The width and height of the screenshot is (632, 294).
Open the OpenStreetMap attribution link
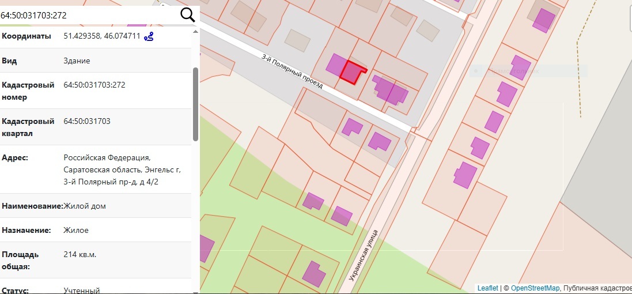coord(535,288)
